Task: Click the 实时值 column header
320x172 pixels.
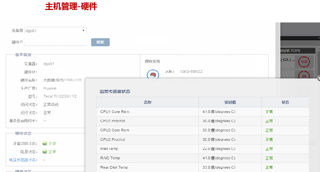Action: tap(230, 102)
